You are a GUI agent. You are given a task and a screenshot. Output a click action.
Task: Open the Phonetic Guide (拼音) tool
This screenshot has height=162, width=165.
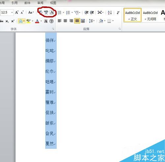pyautogui.click(x=46, y=12)
